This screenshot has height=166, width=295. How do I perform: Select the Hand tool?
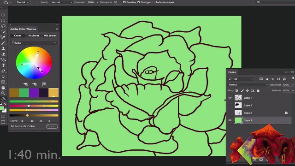(x=3, y=88)
